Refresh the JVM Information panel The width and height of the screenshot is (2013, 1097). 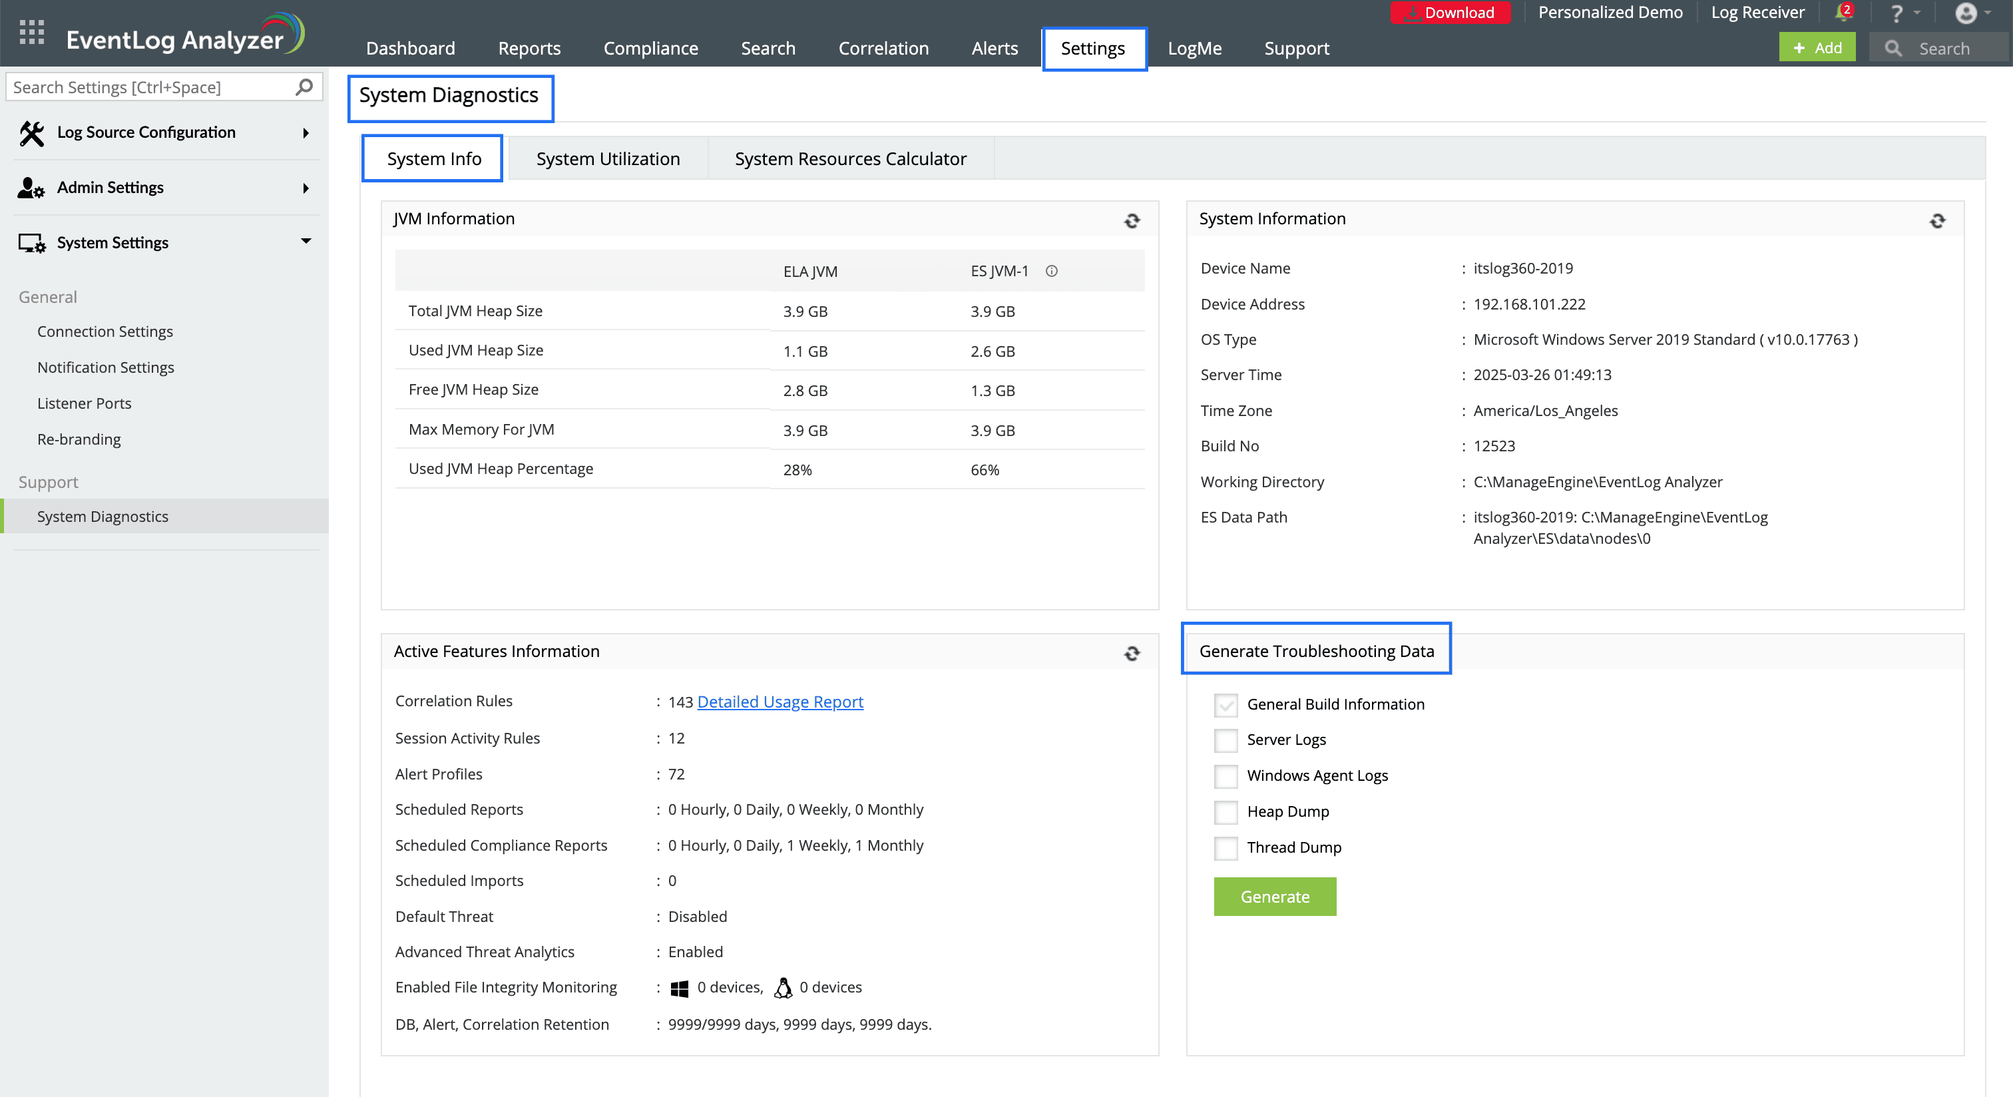[1132, 221]
